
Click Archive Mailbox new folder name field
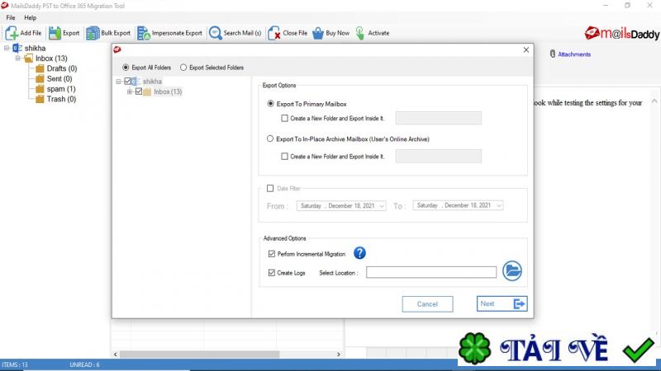[x=439, y=156]
